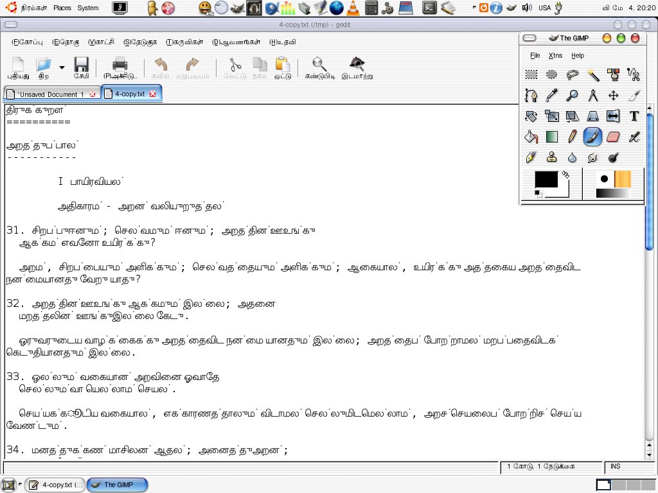
Task: Select the Smudge finger tool
Action: click(x=593, y=158)
